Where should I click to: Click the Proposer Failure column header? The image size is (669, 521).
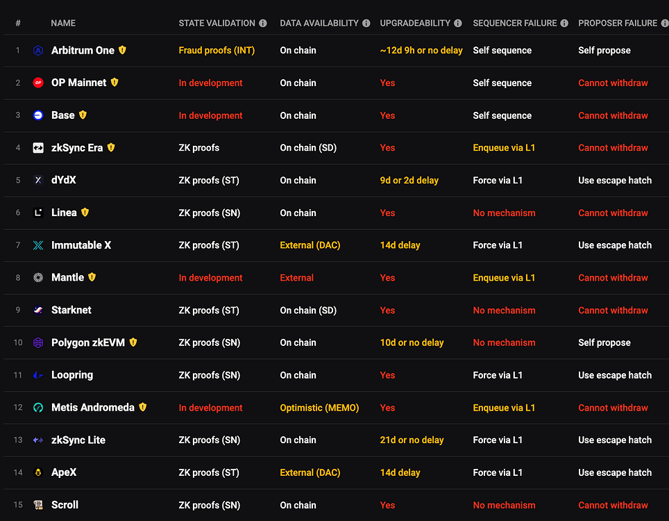[617, 23]
